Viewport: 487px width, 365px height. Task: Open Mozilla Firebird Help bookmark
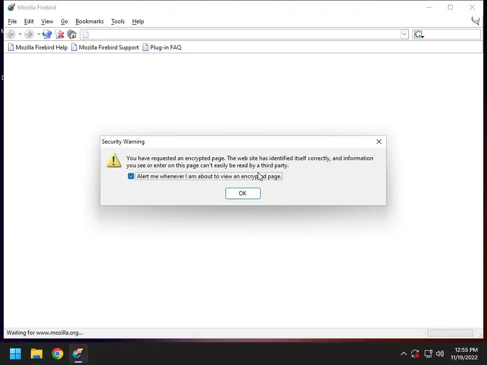pos(38,48)
